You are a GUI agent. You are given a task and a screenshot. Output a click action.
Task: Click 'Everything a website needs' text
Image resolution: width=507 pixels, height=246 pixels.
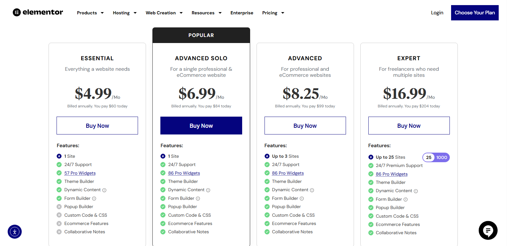(x=97, y=69)
